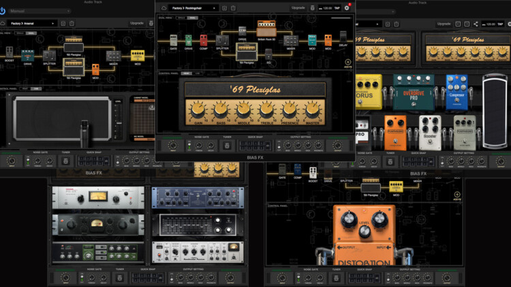Click share preset icon in Rockingchair window
The image size is (511, 287).
233,7
